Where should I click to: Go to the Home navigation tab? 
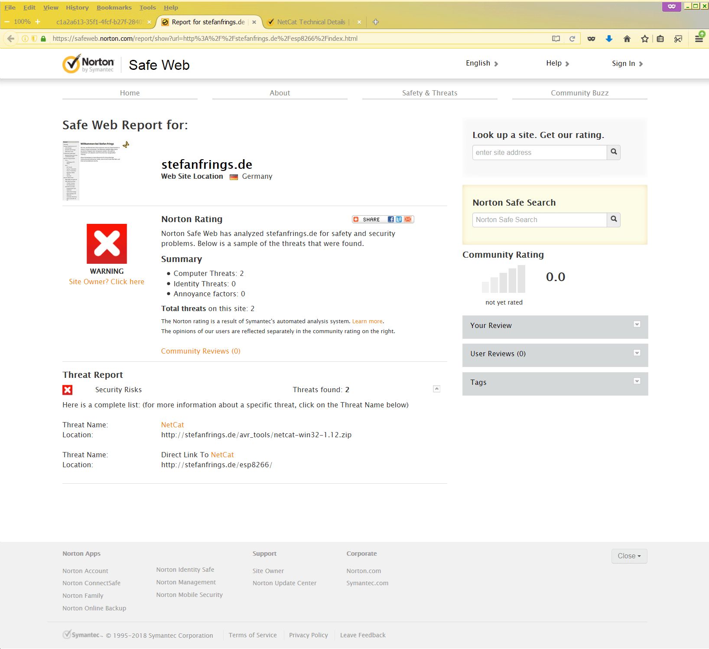click(x=130, y=93)
